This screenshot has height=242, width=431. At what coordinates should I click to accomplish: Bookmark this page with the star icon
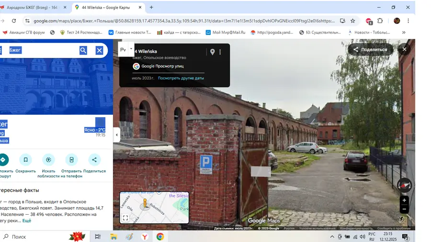point(353,21)
